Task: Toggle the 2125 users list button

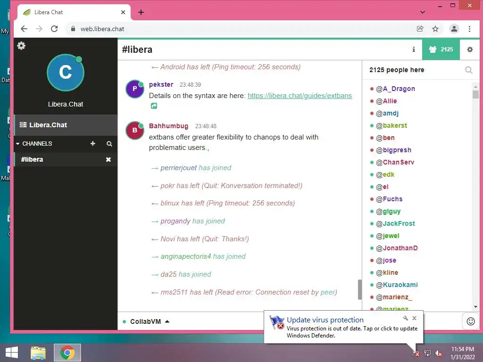Action: pos(441,49)
